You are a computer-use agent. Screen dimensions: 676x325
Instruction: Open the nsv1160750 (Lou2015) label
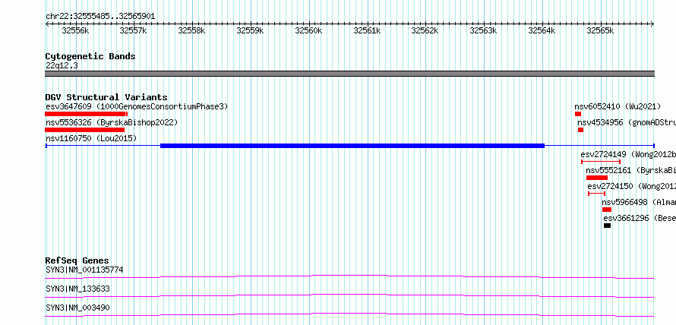click(91, 138)
